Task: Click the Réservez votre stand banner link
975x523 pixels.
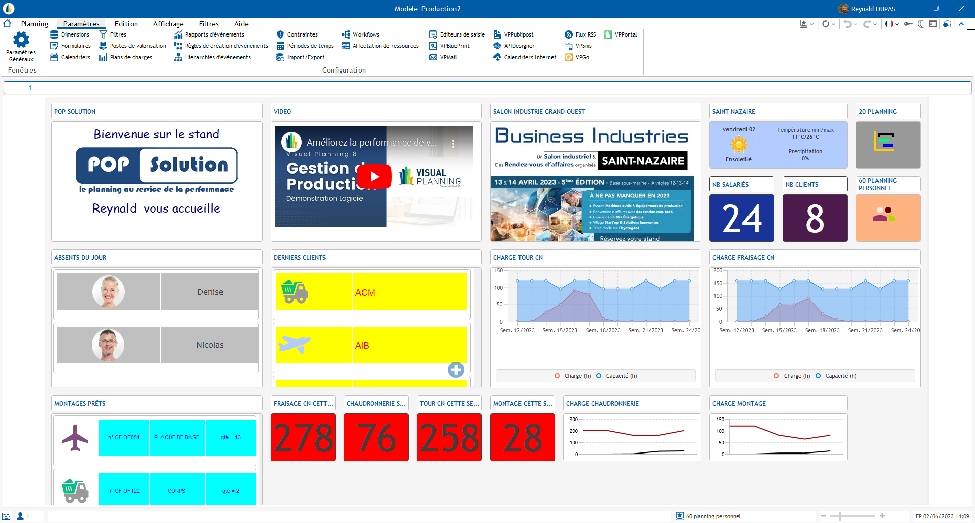Action: coord(630,238)
